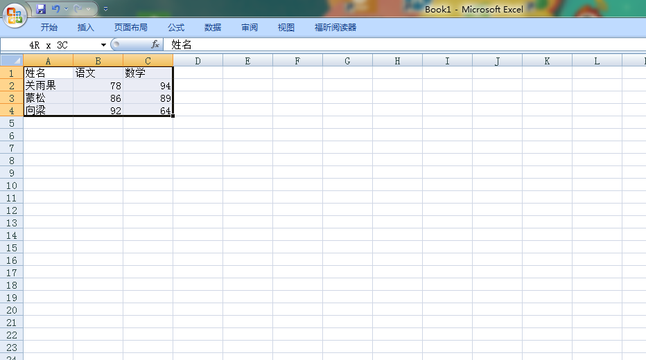The width and height of the screenshot is (646, 360).
Task: Open the 视图 ribbon tab
Action: (x=286, y=28)
